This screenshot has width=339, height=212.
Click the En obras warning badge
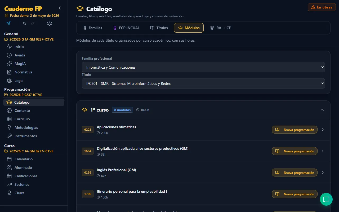(x=322, y=7)
